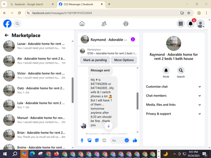211x158 pixels.
Task: Open the Facebook menu grid icon
Action: pyautogui.click(x=181, y=24)
